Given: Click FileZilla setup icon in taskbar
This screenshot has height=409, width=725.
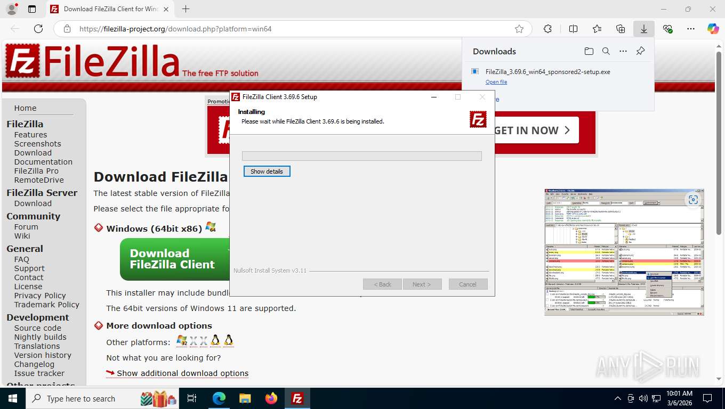Looking at the screenshot, I should click(297, 398).
